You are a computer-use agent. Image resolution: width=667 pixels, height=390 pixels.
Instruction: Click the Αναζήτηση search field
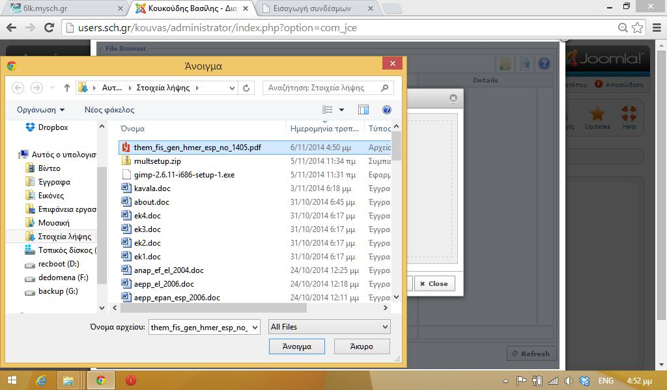(x=328, y=88)
